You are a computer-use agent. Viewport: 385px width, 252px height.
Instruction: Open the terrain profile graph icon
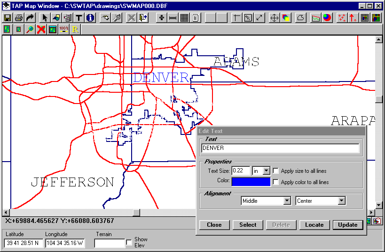(x=315, y=18)
